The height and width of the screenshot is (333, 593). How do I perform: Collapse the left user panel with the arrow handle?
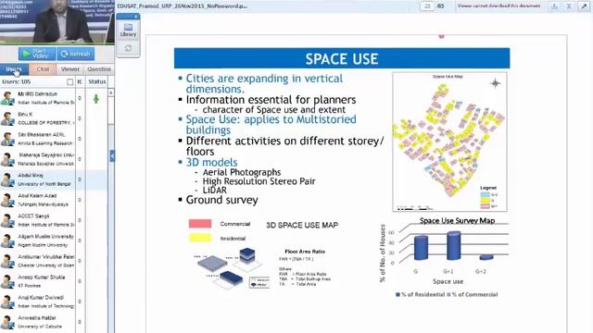click(112, 156)
